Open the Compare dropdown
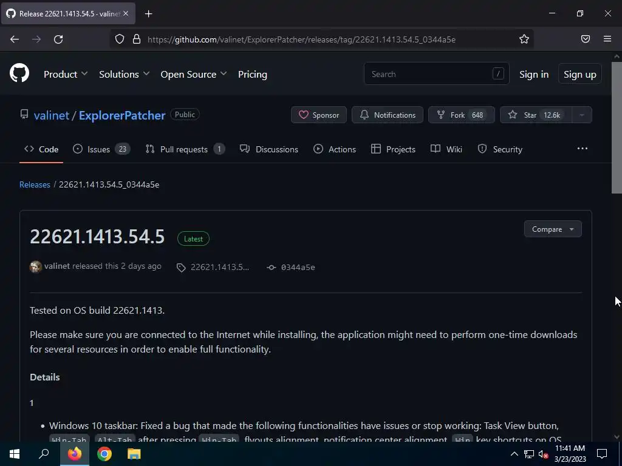Viewport: 622px width, 466px height. pos(553,229)
